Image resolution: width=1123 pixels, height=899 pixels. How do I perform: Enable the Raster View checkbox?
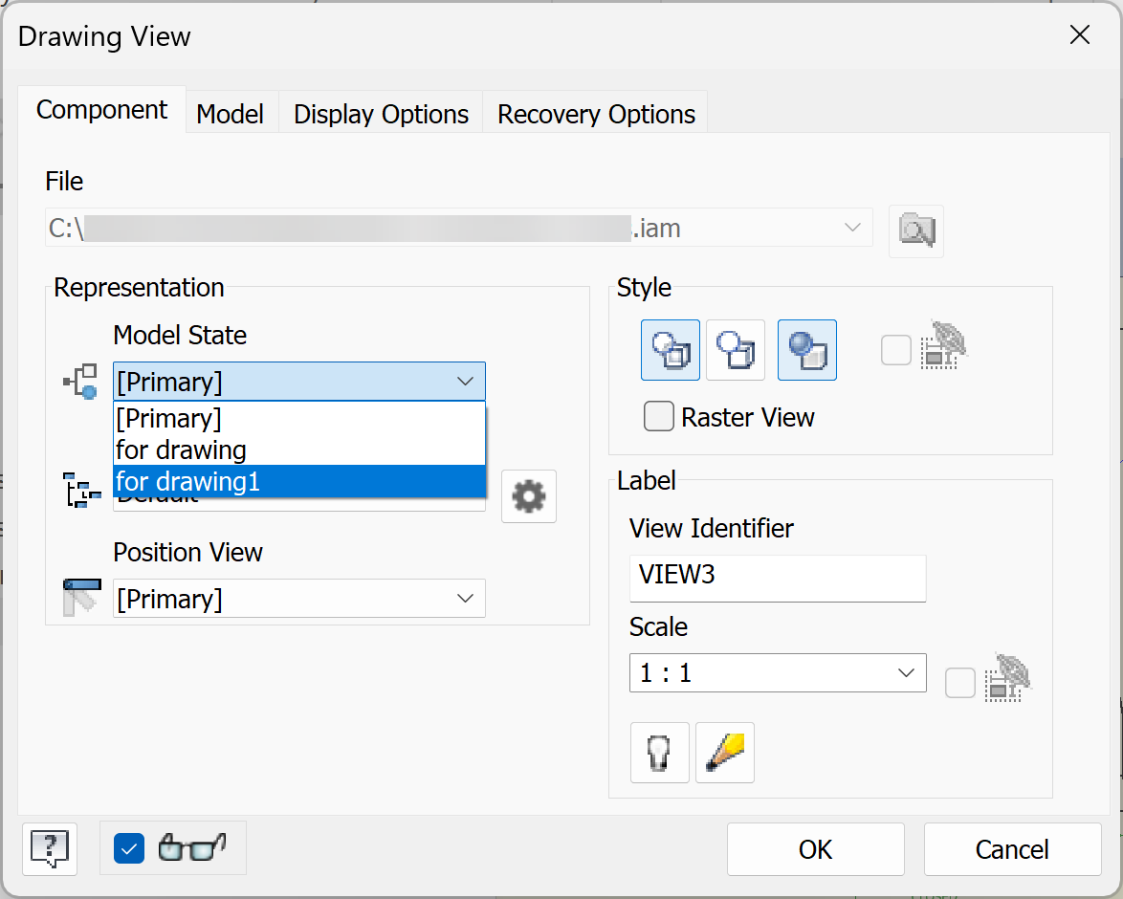point(659,417)
